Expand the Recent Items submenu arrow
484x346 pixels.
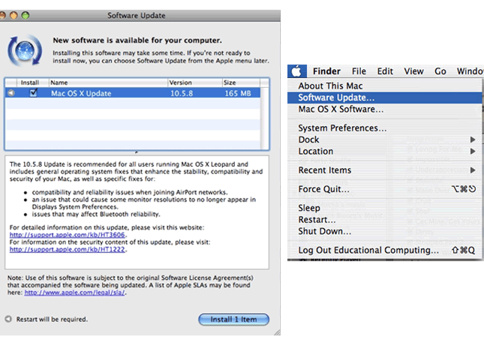[473, 170]
